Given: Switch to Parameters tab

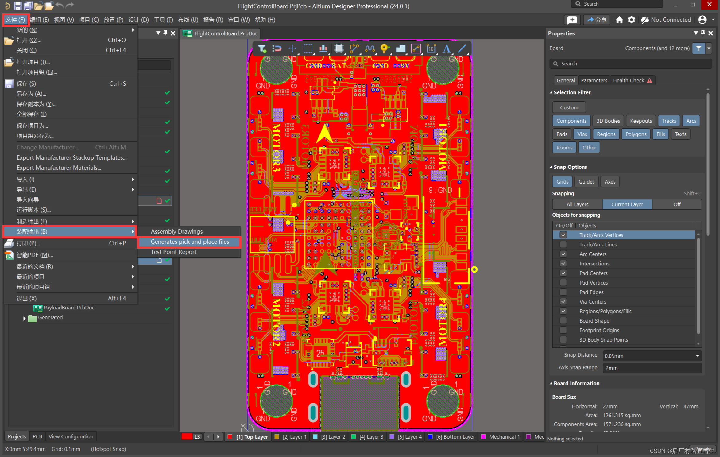Looking at the screenshot, I should 594,80.
